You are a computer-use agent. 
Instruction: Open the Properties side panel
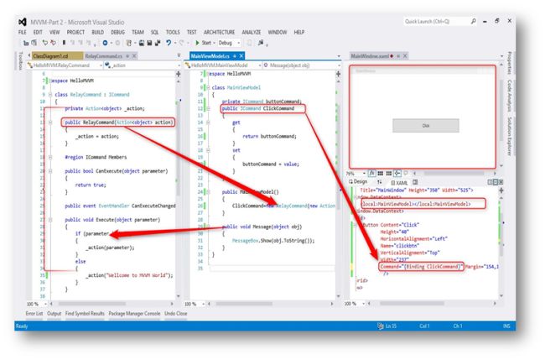point(509,63)
